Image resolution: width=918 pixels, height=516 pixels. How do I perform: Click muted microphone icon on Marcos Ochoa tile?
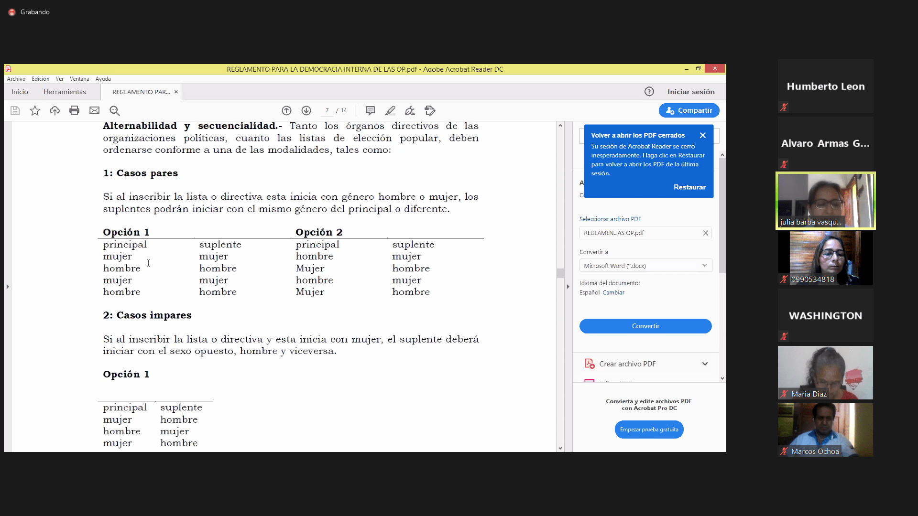click(784, 451)
